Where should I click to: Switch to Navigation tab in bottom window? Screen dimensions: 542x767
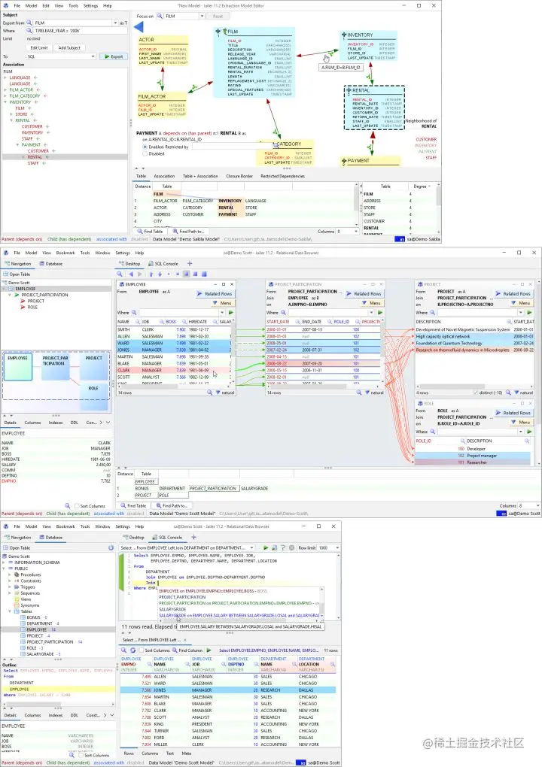click(x=17, y=538)
